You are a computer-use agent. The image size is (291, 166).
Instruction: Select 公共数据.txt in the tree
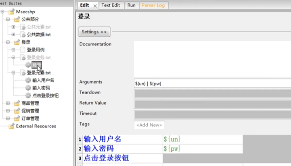pos(39,35)
